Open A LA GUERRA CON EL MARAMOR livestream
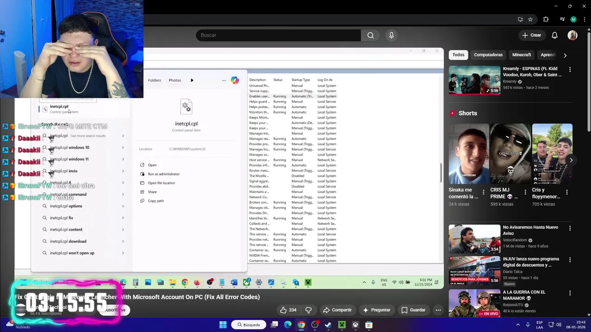 pos(474,302)
